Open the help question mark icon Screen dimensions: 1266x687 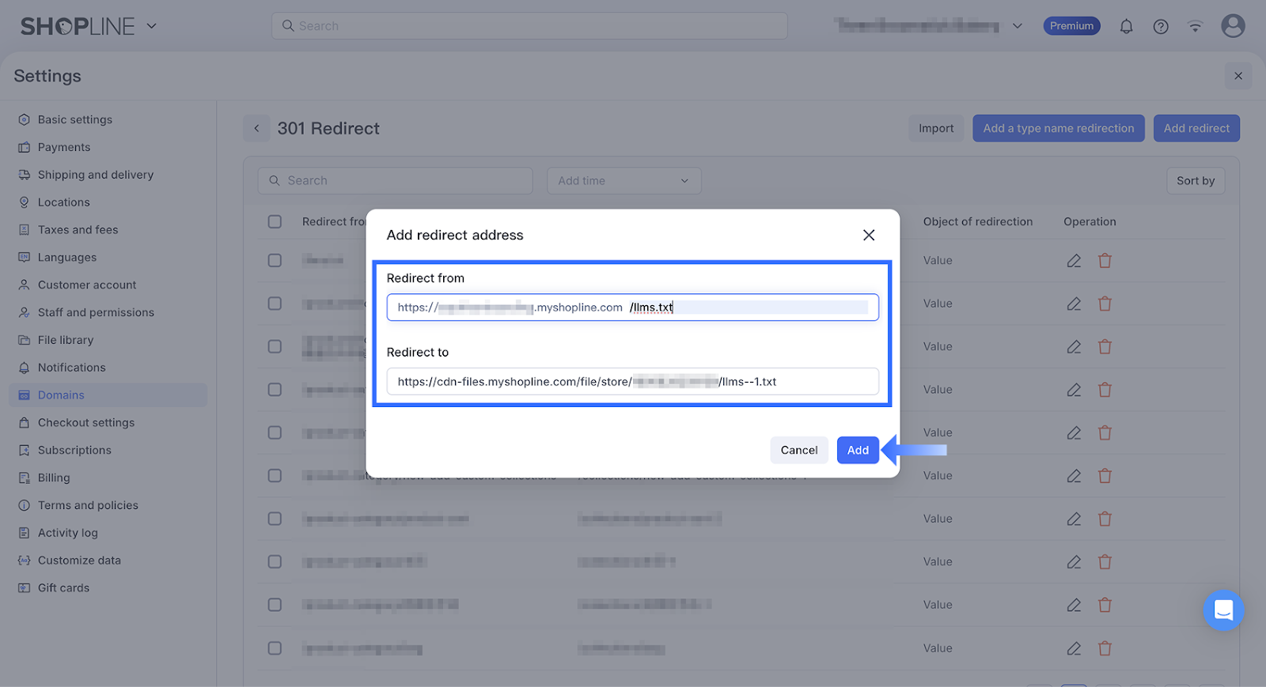click(1161, 27)
